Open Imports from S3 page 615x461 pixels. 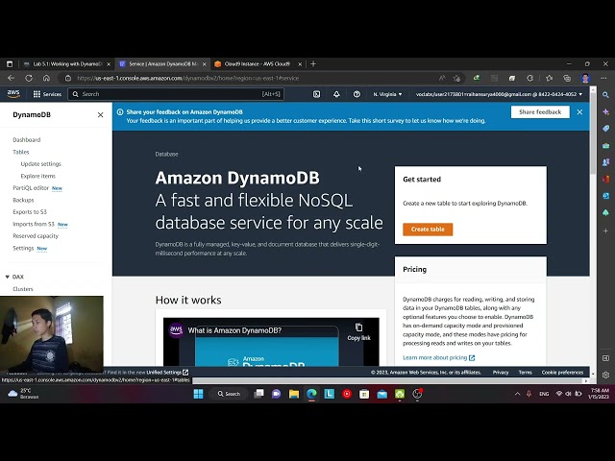click(34, 224)
